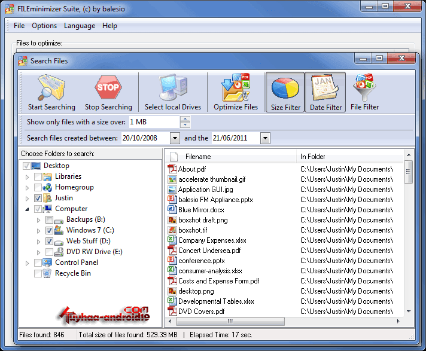The width and height of the screenshot is (426, 351).
Task: Click the horizontal scrollbar thumb of file list
Action: 230,321
